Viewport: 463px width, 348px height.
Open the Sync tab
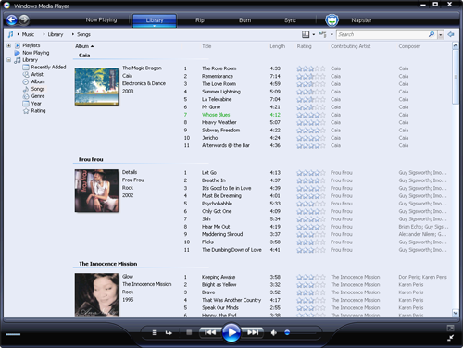click(290, 20)
